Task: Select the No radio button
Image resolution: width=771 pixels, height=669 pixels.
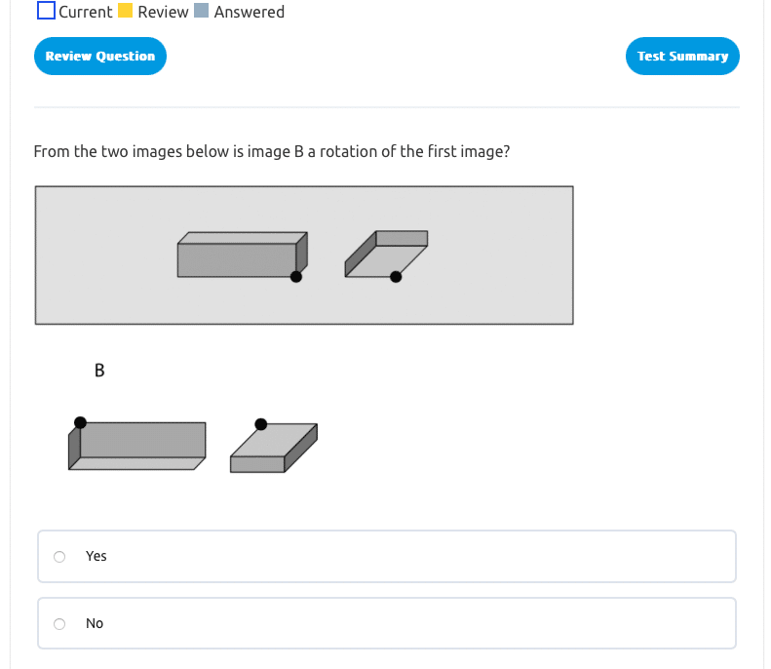Action: pyautogui.click(x=59, y=624)
